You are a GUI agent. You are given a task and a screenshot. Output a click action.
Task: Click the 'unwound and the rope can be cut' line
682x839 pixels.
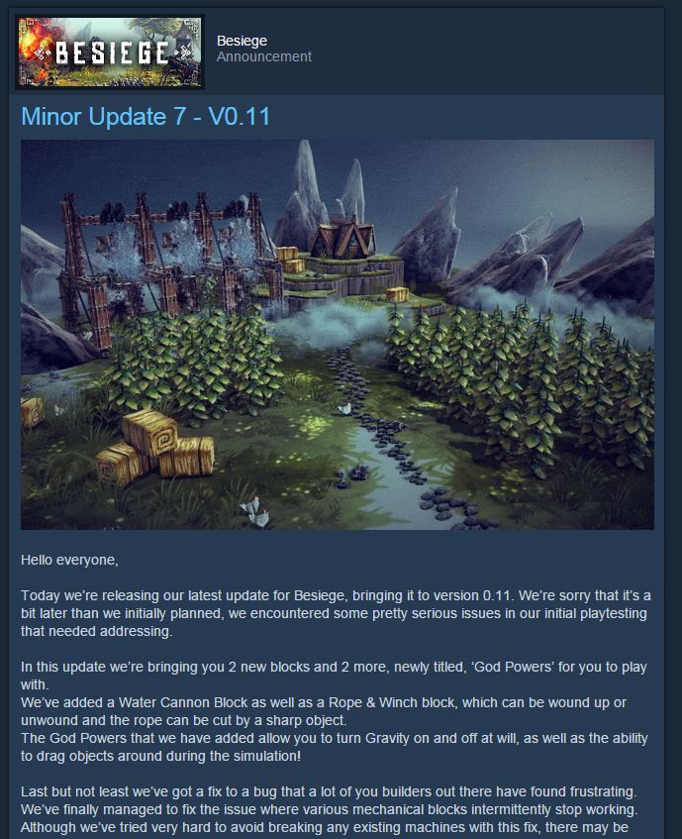184,720
